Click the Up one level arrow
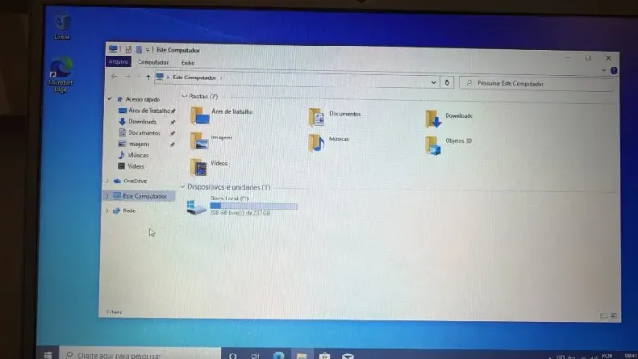Viewport: 638px width, 359px height. [148, 77]
